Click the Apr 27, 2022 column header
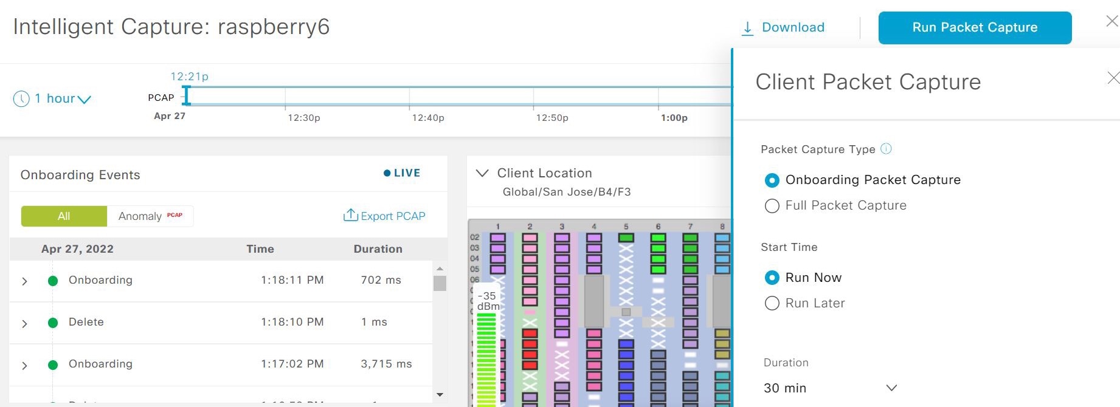Image resolution: width=1120 pixels, height=407 pixels. point(77,249)
